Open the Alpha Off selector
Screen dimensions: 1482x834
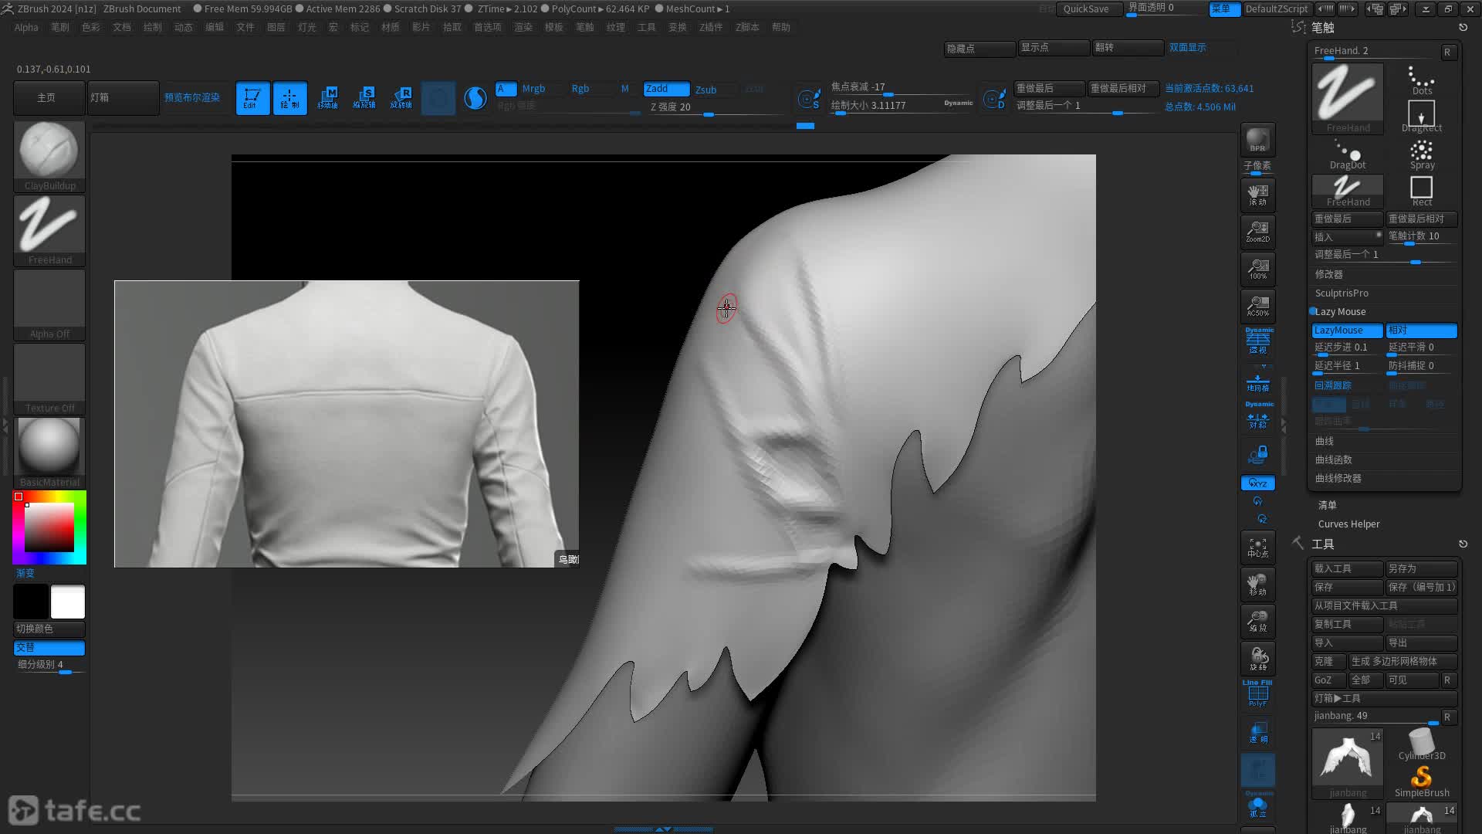tap(49, 304)
